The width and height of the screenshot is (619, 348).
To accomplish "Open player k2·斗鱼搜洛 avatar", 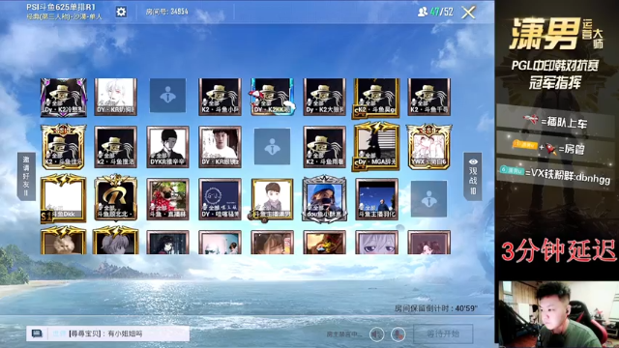I will tap(116, 147).
